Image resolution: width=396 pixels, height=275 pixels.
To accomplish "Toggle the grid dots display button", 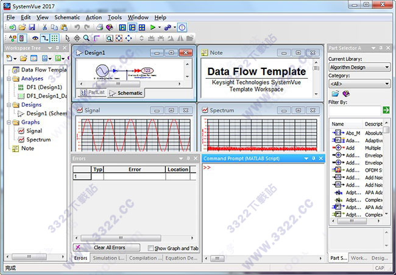I will tap(55, 38).
